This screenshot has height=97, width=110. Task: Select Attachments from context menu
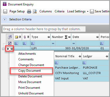click(x=27, y=54)
